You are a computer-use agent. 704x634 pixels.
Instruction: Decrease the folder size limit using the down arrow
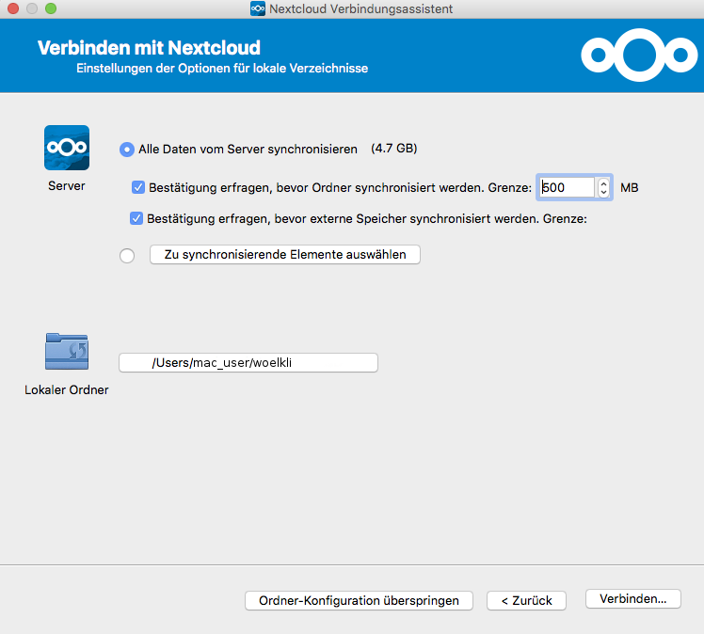[x=604, y=192]
